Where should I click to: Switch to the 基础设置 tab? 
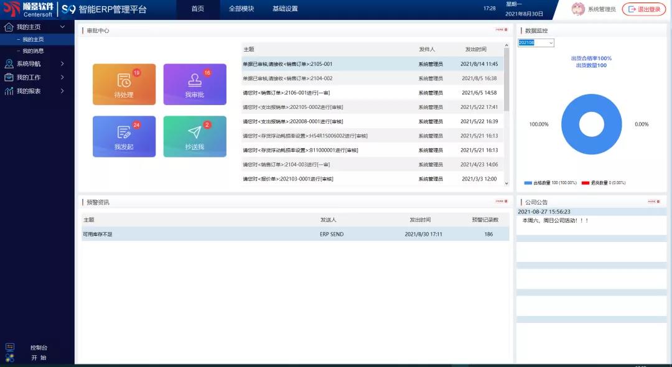click(x=285, y=9)
